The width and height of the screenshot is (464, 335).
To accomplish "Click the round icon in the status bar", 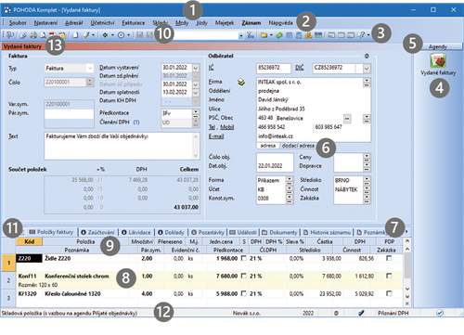I will (x=336, y=313).
